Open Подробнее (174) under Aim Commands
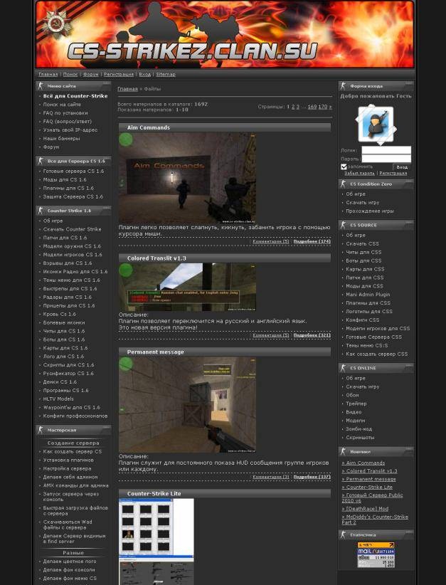Viewport: 446px width, 585px height. [312, 241]
